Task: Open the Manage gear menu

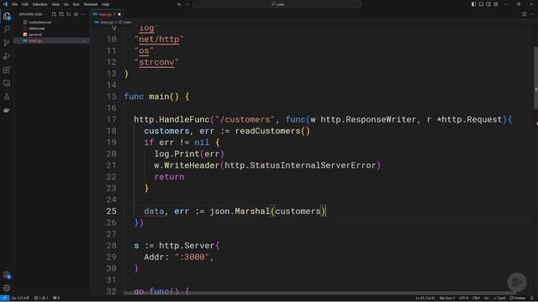Action: click(7, 289)
